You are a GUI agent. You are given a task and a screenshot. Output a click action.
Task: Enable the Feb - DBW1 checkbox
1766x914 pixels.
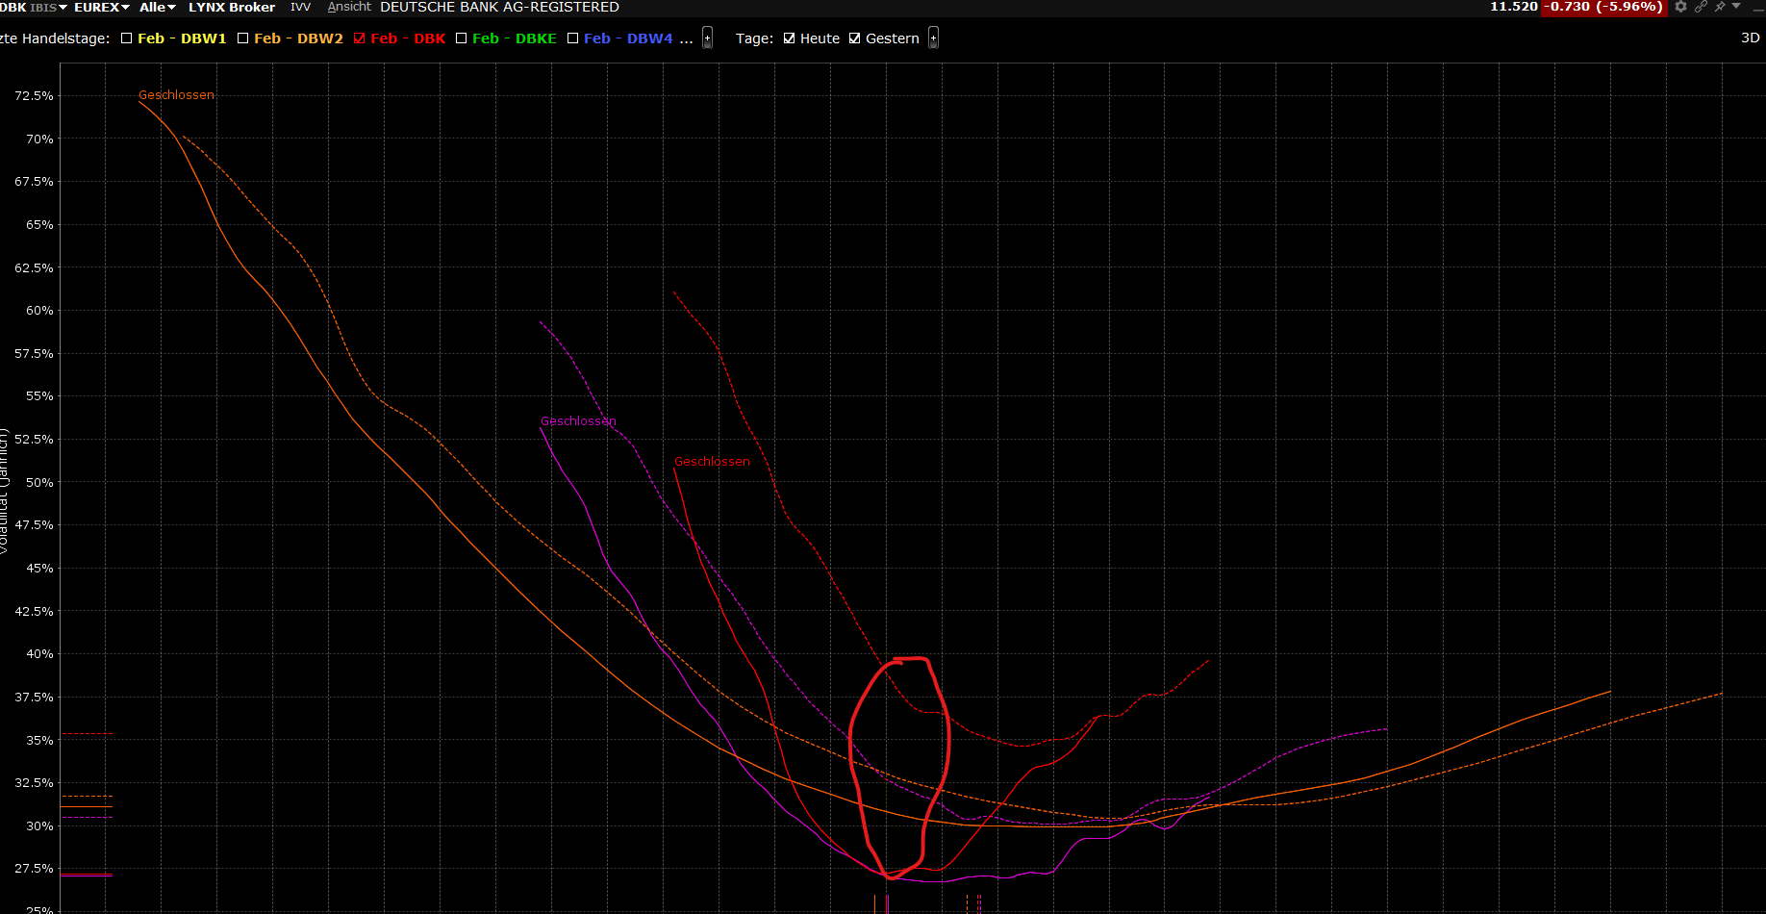pyautogui.click(x=127, y=38)
